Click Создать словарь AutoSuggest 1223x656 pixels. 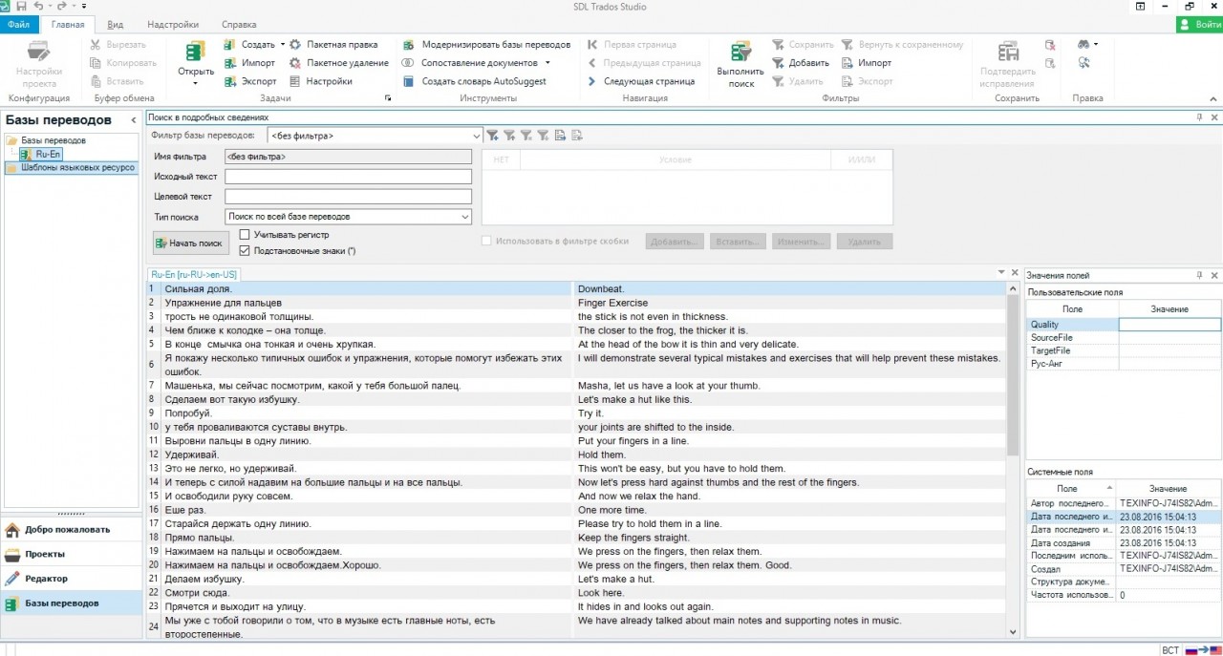pos(475,81)
